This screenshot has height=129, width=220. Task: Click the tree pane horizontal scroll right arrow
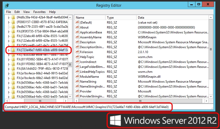pyautogui.click(x=65, y=101)
